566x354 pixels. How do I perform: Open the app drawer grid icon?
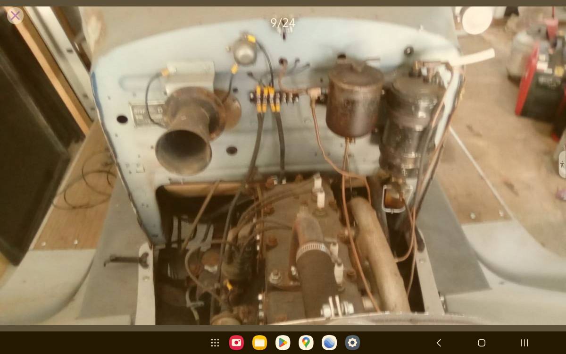[215, 343]
